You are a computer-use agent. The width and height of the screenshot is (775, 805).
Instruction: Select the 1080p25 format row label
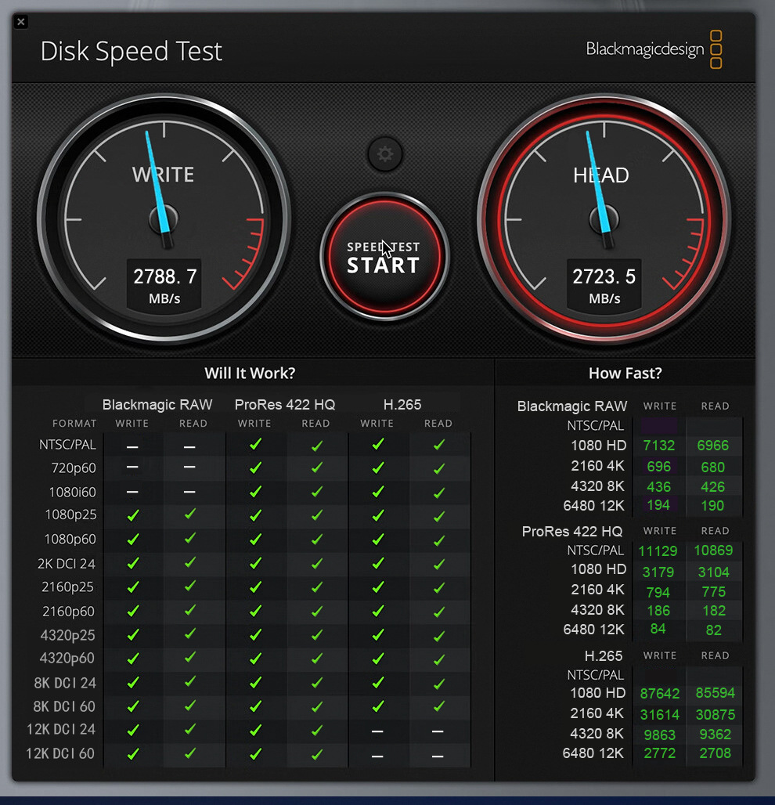point(70,514)
